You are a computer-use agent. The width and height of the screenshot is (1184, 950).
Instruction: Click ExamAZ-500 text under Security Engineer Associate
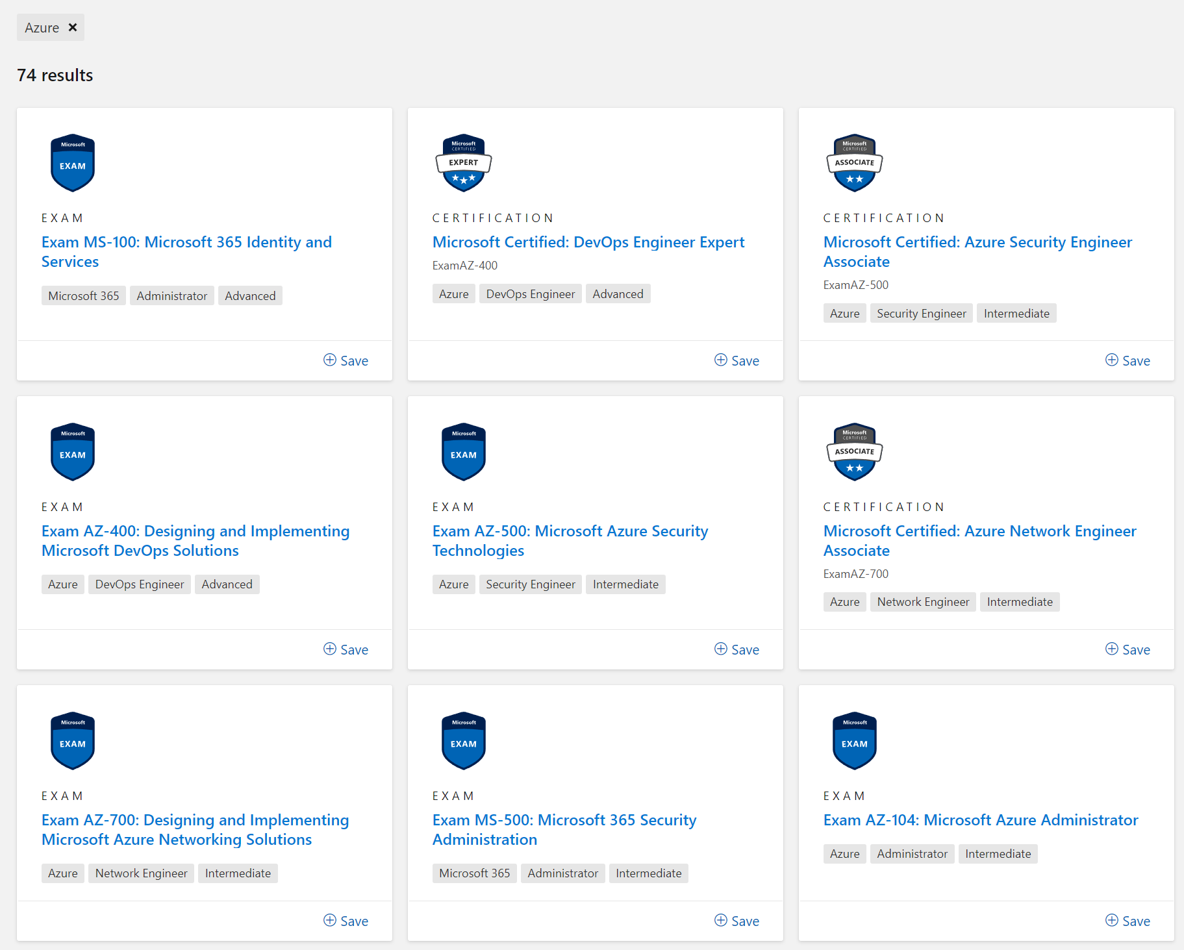click(856, 285)
